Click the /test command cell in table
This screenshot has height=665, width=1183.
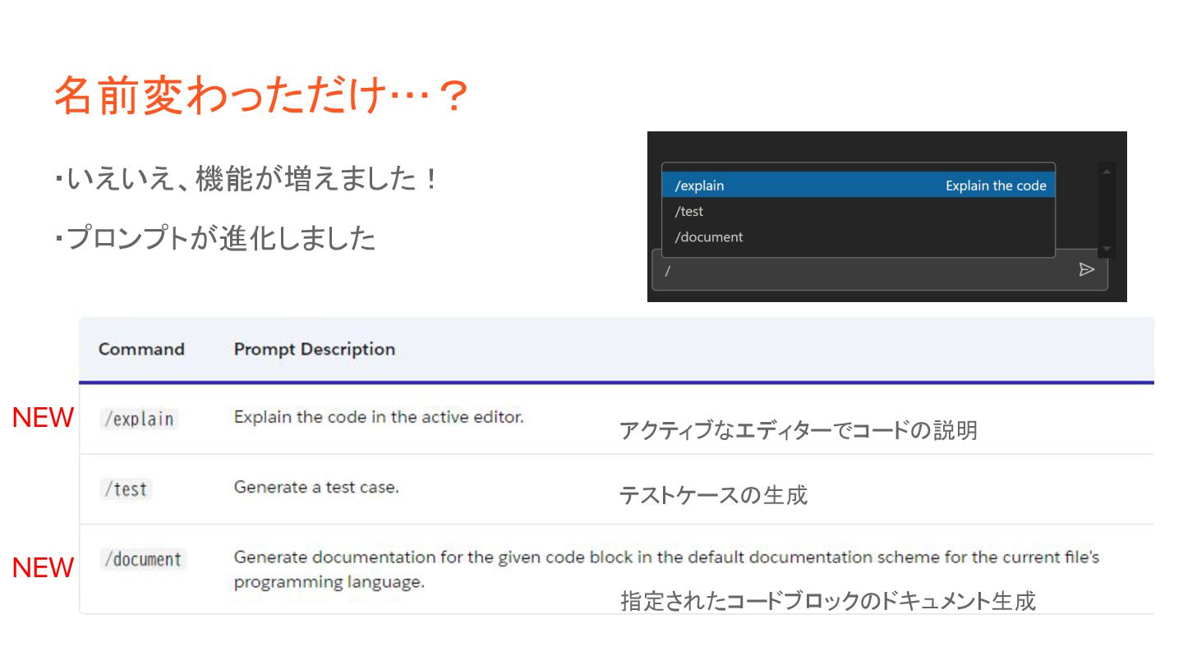tap(126, 489)
